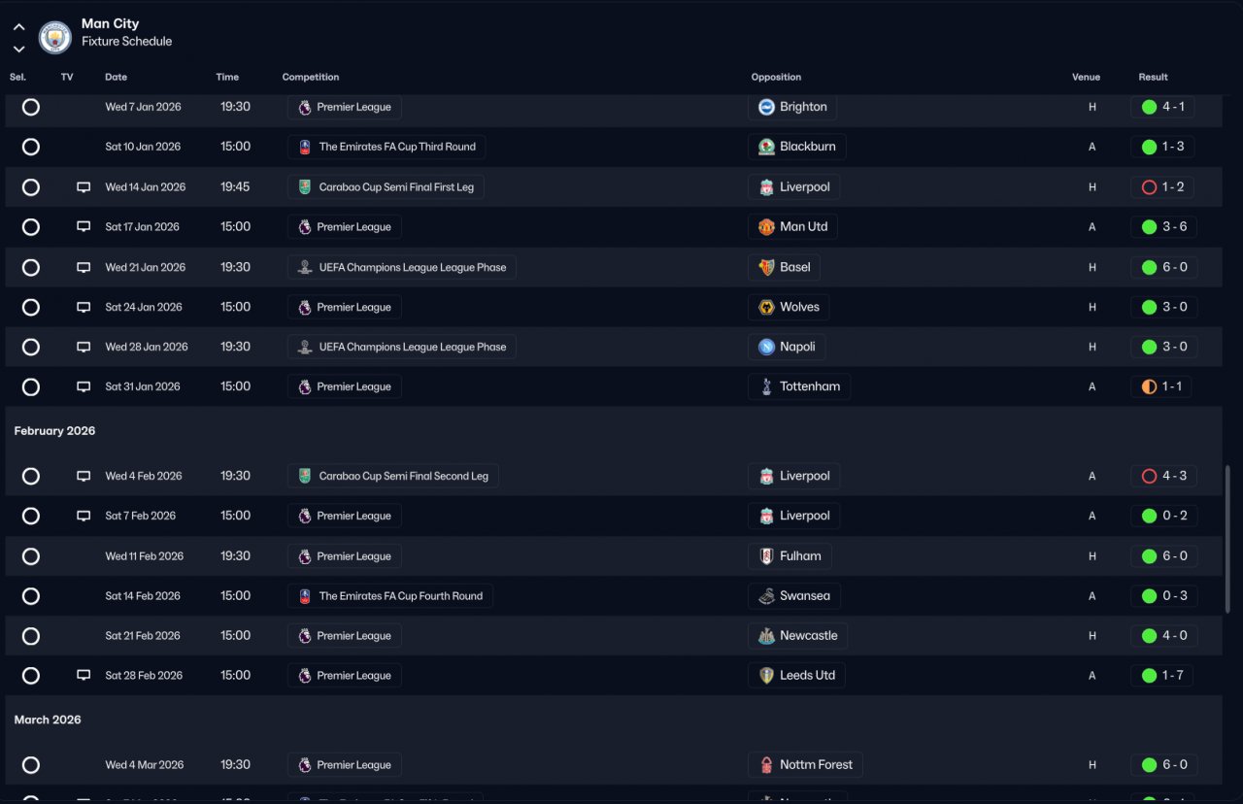Open Premier League on the Wolves row
The image size is (1243, 804).
pos(345,307)
